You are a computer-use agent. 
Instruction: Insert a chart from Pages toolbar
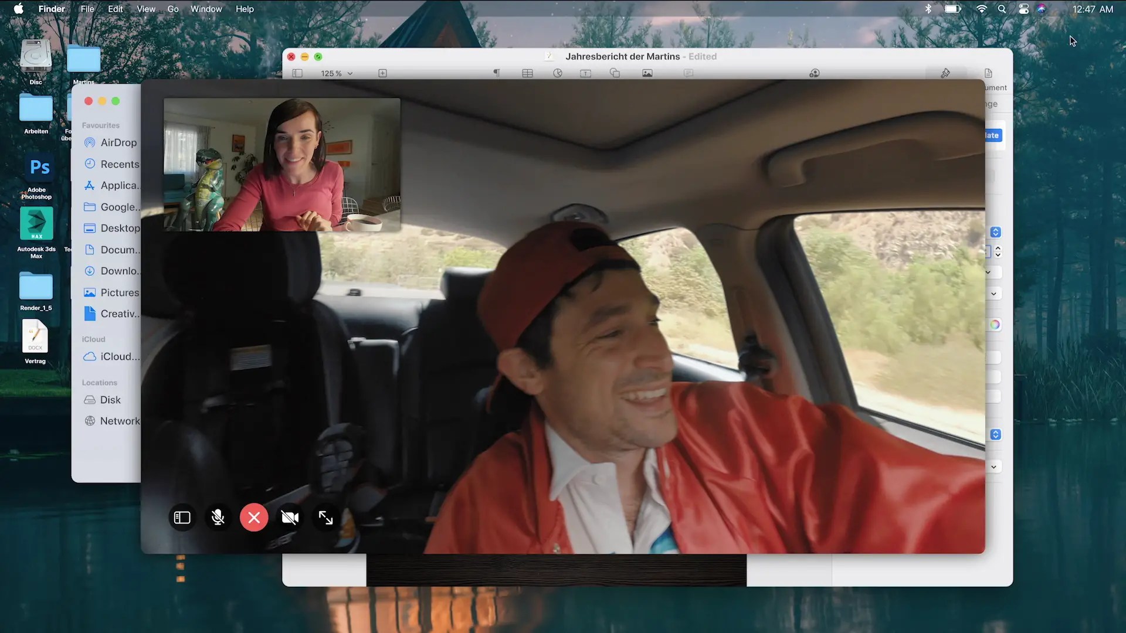557,73
